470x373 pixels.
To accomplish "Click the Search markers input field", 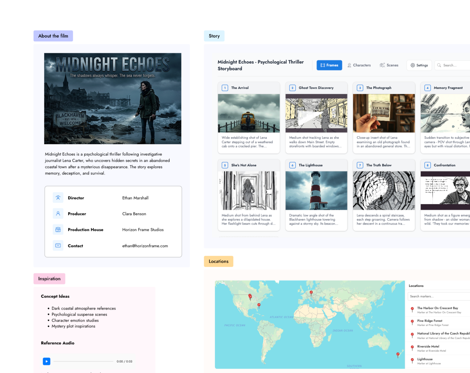I will coord(439,296).
